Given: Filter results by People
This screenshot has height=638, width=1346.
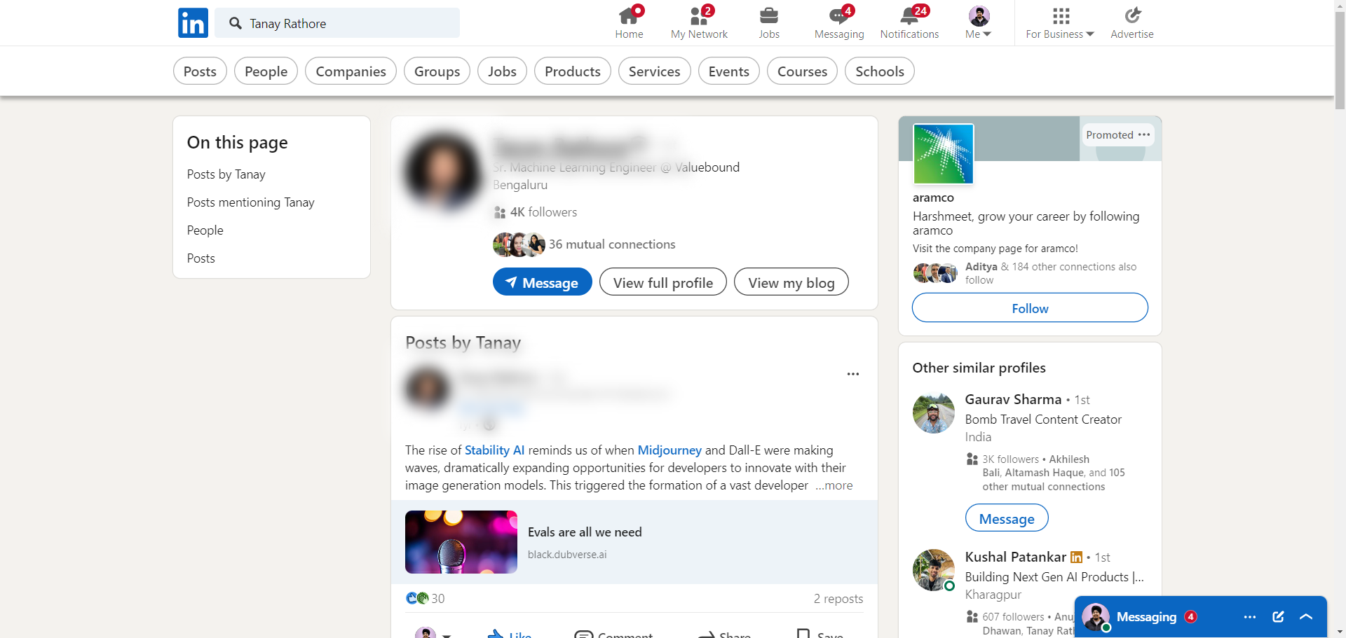Looking at the screenshot, I should pyautogui.click(x=266, y=71).
